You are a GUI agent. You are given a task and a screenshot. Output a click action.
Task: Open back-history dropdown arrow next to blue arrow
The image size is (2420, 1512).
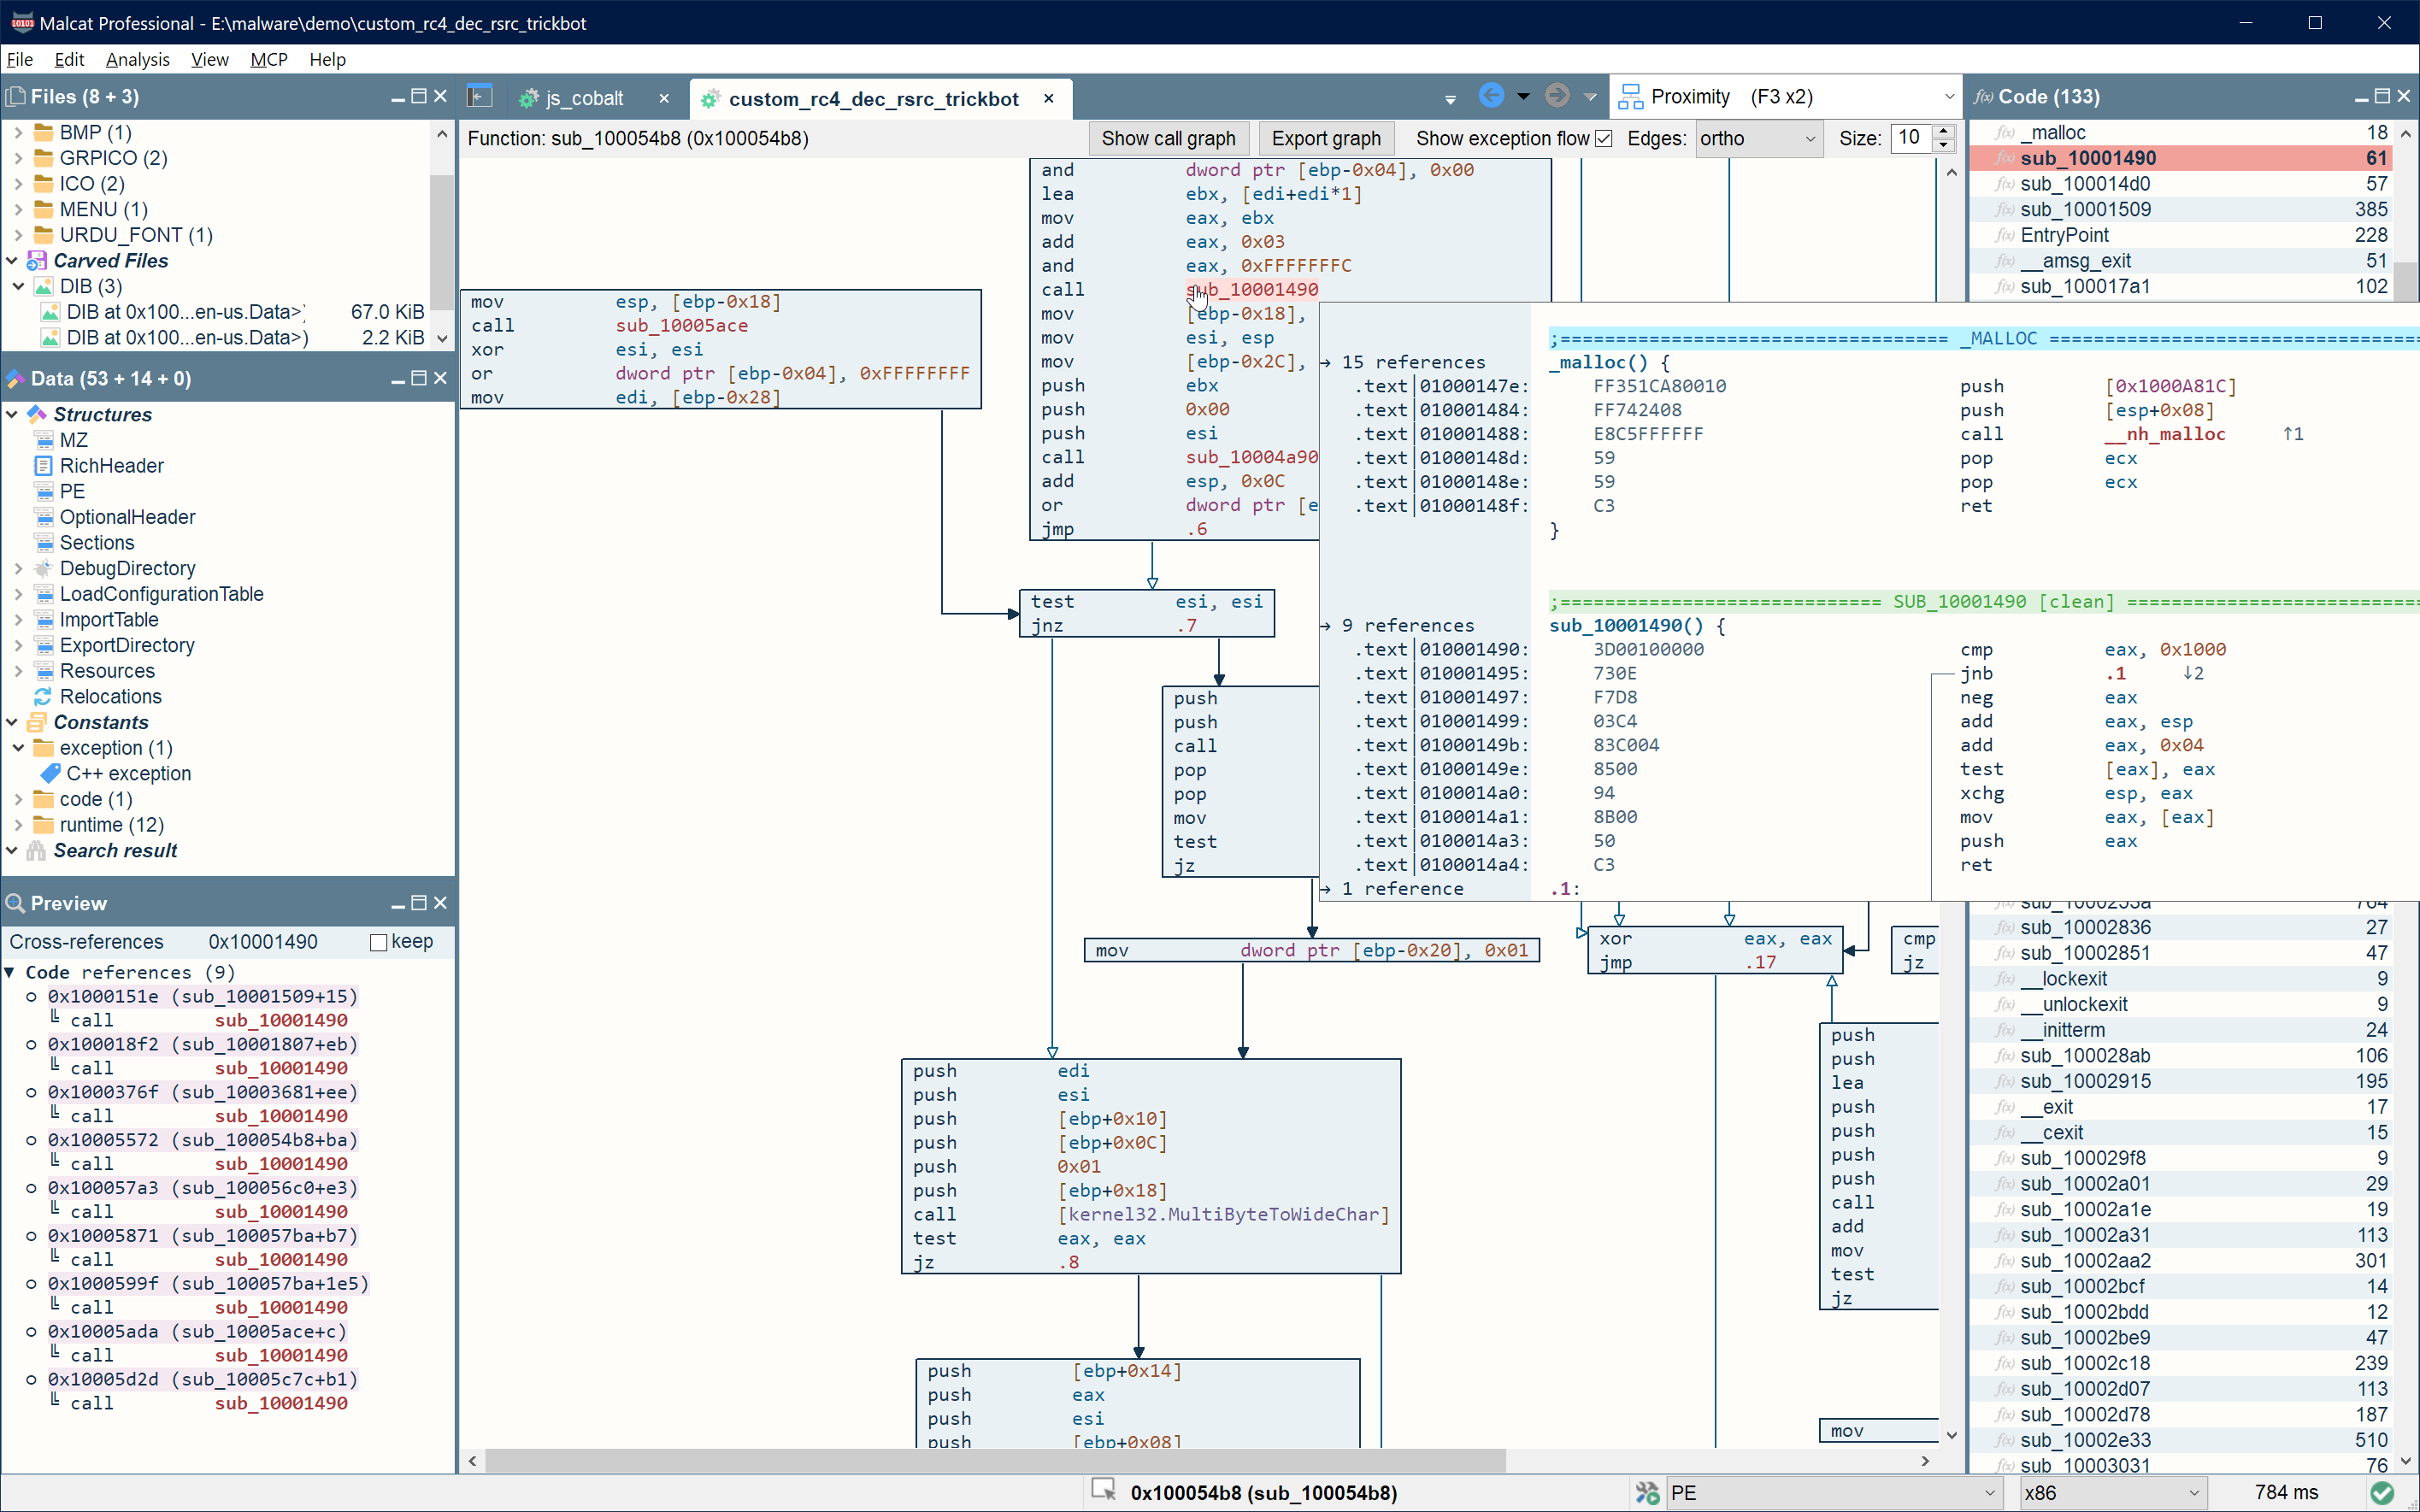[1523, 97]
